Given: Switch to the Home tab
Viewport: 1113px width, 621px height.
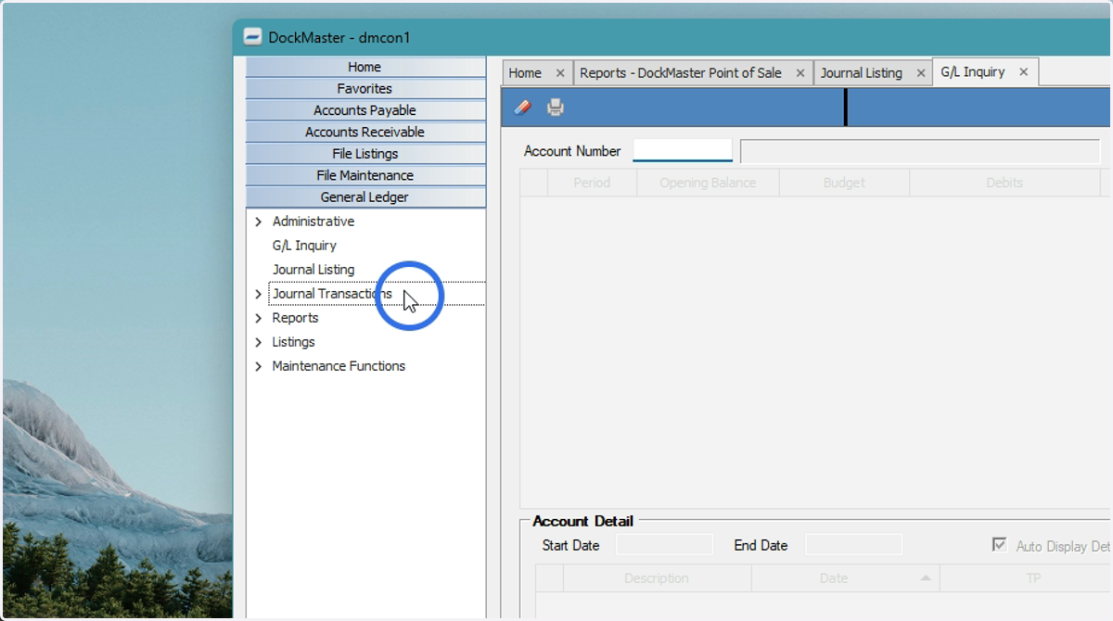Looking at the screenshot, I should pos(525,73).
